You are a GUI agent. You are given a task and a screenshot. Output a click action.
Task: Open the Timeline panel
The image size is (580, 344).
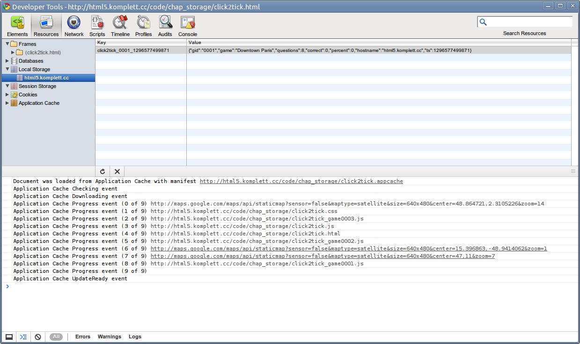120,26
